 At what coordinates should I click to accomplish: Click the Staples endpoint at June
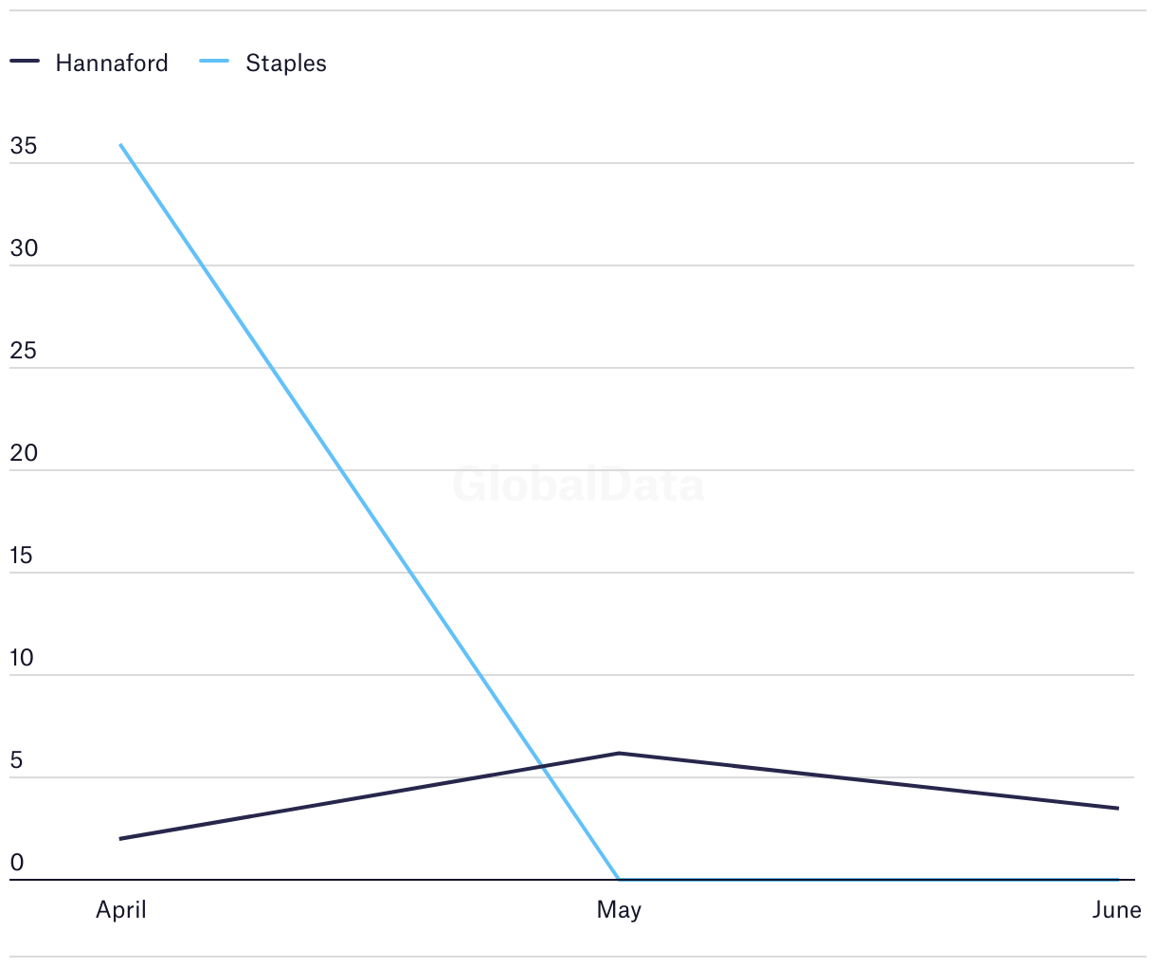coord(1118,880)
